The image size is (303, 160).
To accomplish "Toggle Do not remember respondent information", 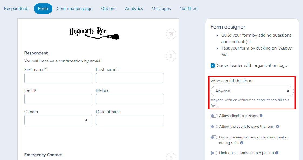I will (x=214, y=137).
